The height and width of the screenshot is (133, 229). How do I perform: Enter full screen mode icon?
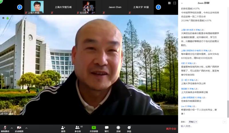pyautogui.click(x=175, y=3)
